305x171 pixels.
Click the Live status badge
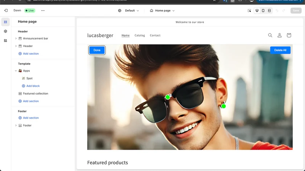tap(30, 11)
